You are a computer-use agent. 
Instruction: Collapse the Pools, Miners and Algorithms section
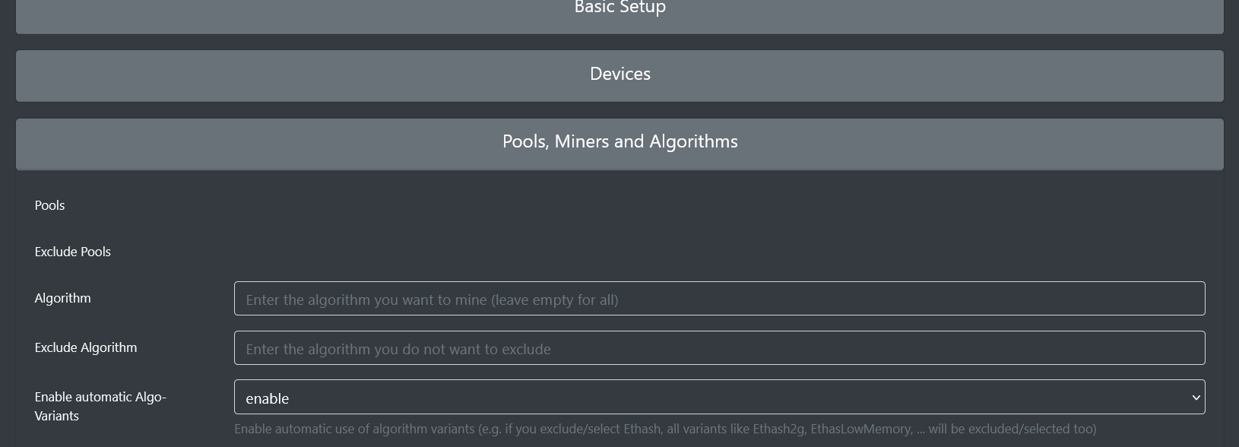pyautogui.click(x=619, y=141)
